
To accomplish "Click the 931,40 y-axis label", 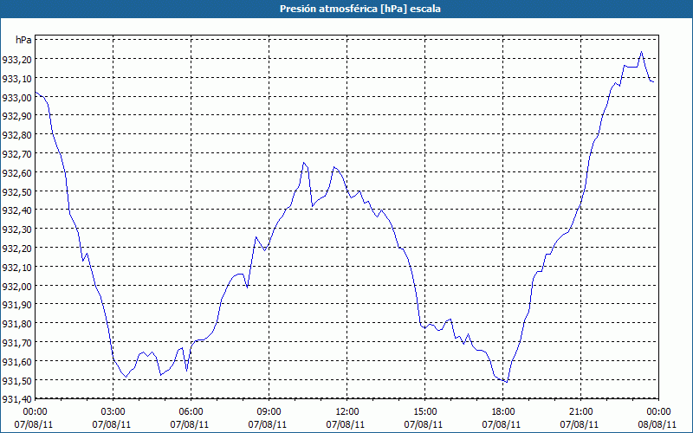I will click(x=16, y=399).
